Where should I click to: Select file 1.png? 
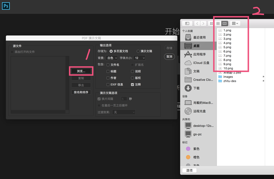pos(227,30)
